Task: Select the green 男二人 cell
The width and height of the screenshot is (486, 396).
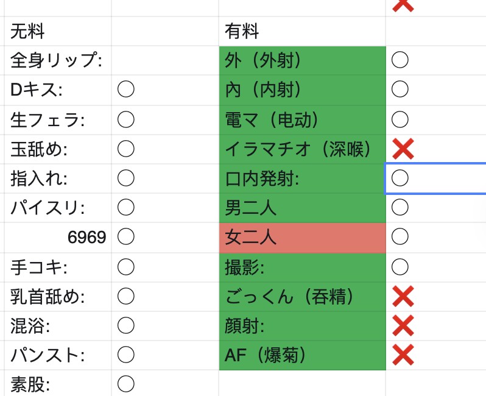Action: (x=302, y=208)
